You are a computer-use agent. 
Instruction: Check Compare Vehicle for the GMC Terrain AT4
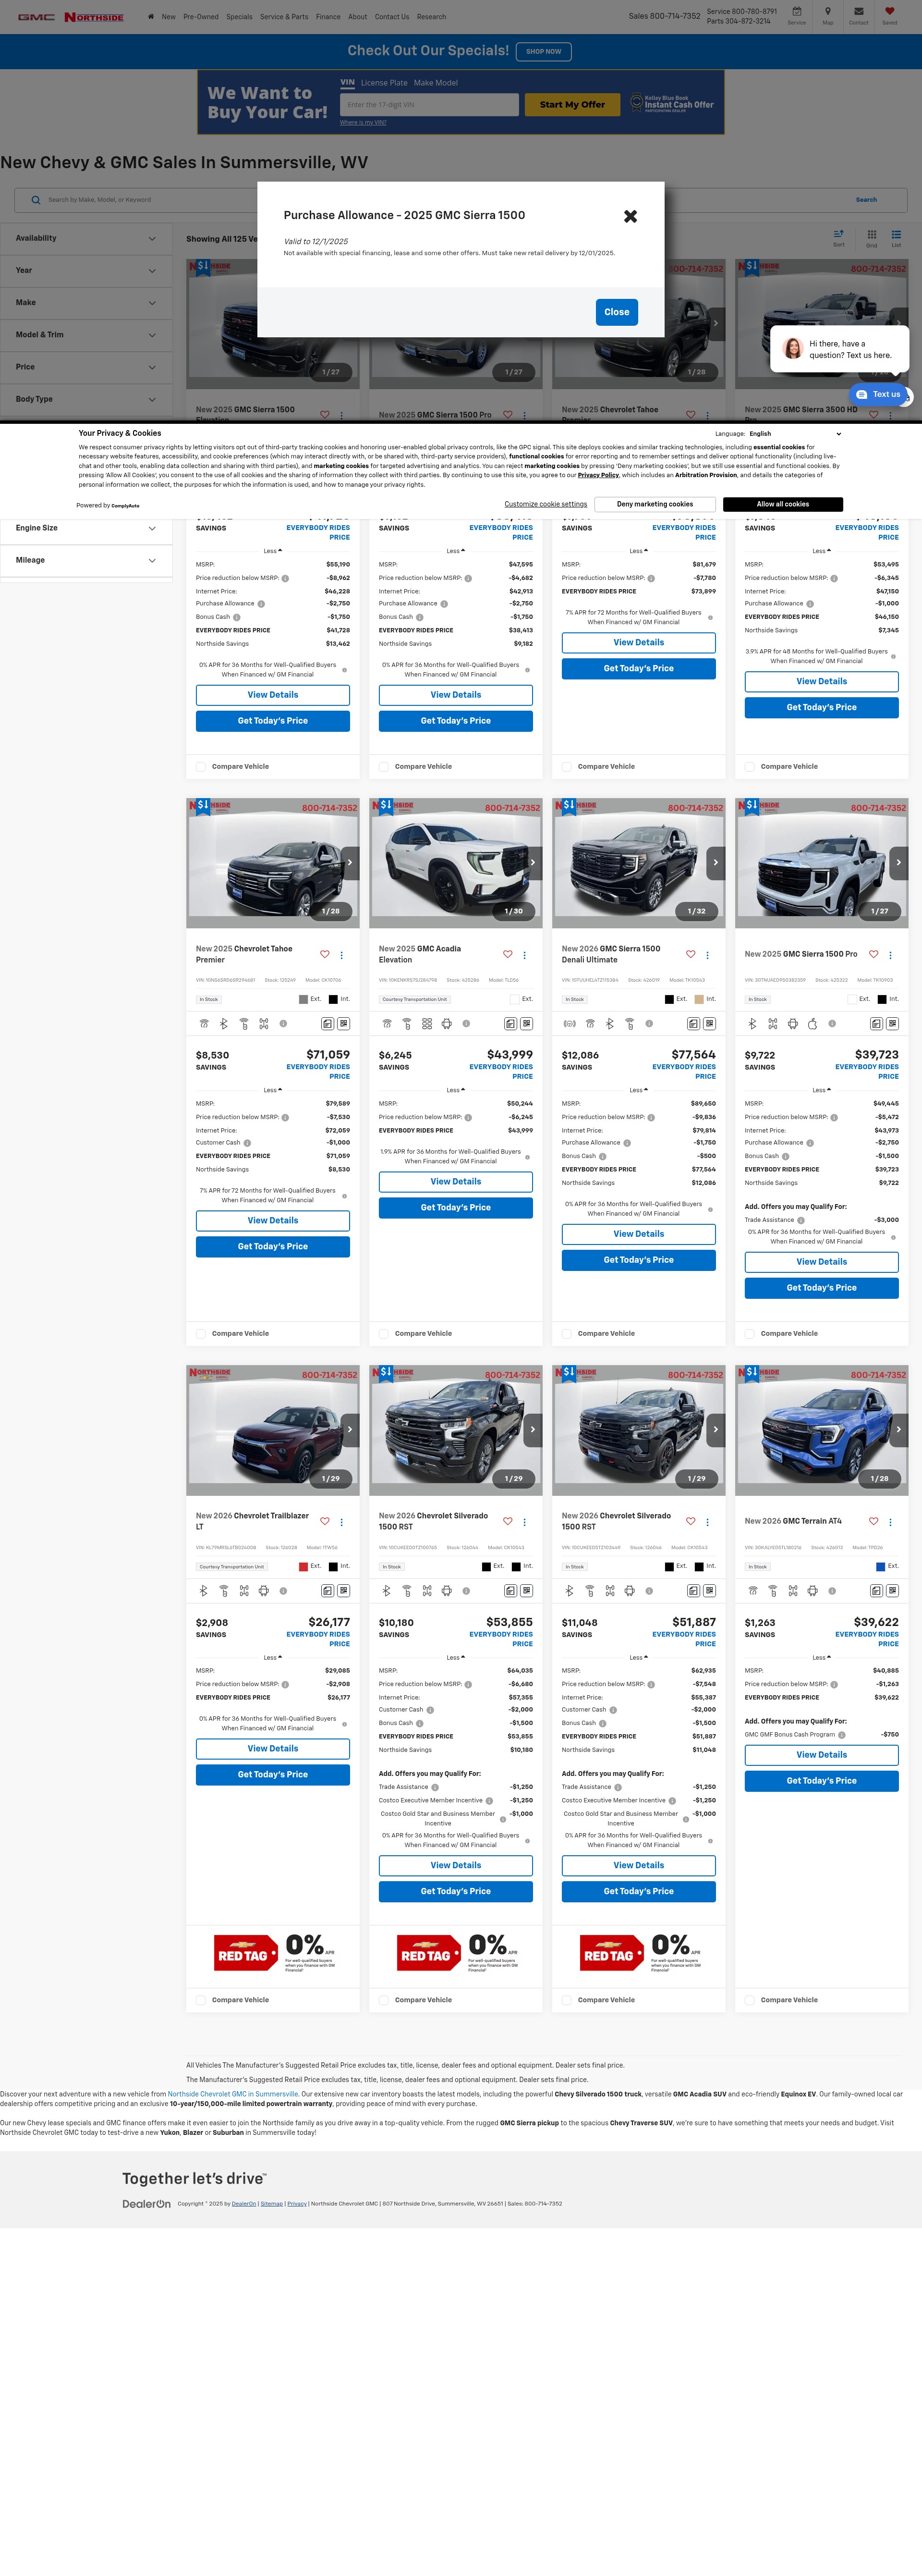(x=749, y=2000)
